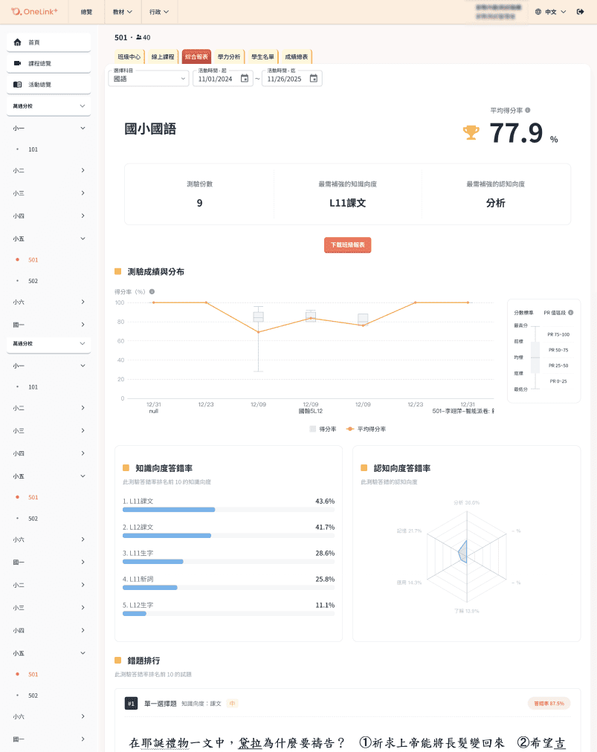Open calendar picker for end date 11/26/2025
The height and width of the screenshot is (752, 597).
pos(314,78)
